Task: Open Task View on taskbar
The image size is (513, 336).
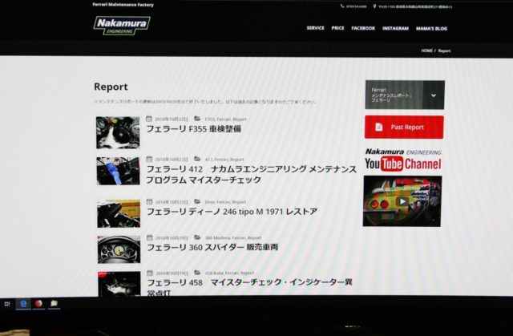Action: pyautogui.click(x=7, y=304)
